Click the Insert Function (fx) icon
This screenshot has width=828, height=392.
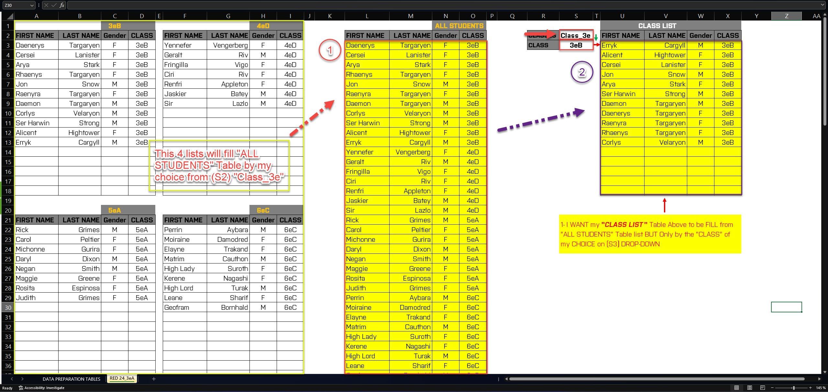click(61, 5)
